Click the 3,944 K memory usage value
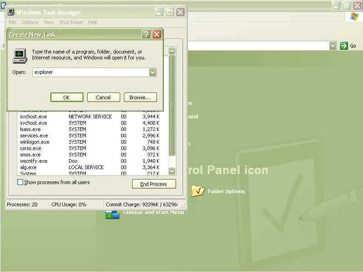 click(x=151, y=117)
